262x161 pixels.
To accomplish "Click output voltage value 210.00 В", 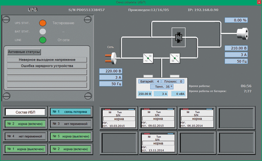I will point(236,48).
